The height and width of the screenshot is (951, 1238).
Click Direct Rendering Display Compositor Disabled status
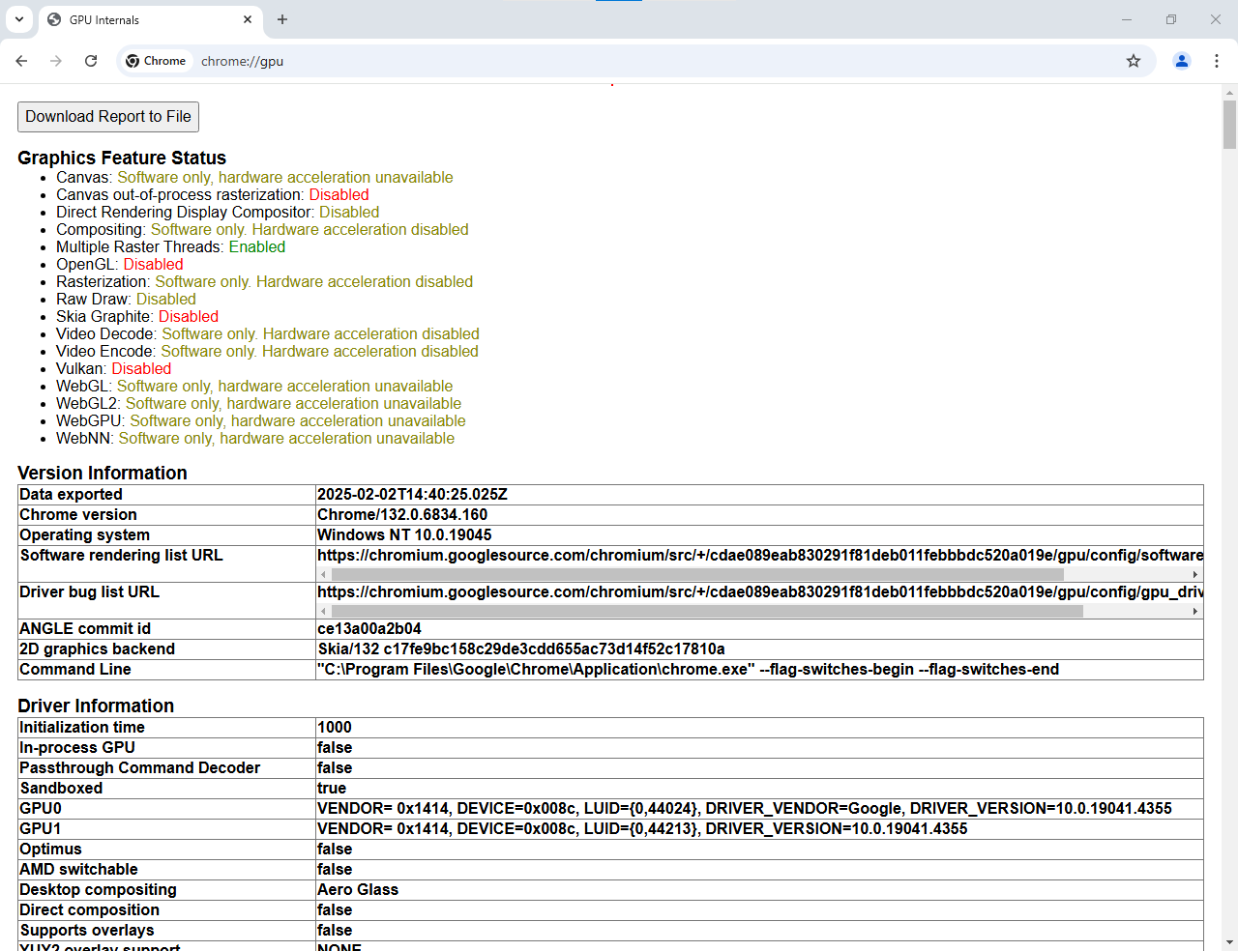pyautogui.click(x=349, y=213)
